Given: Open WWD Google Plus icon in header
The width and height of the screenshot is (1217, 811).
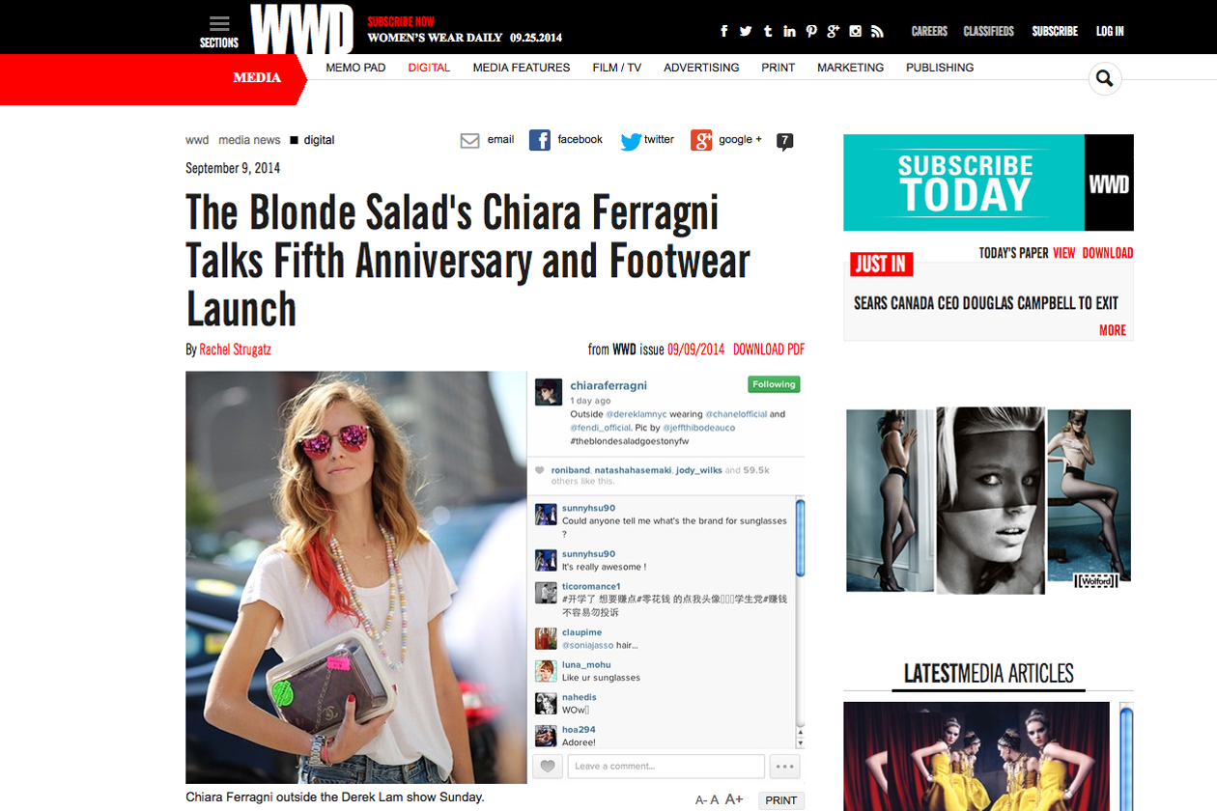Looking at the screenshot, I should [833, 31].
